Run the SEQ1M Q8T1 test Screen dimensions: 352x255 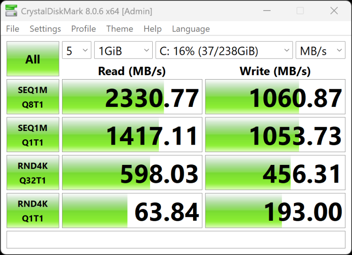pos(33,97)
